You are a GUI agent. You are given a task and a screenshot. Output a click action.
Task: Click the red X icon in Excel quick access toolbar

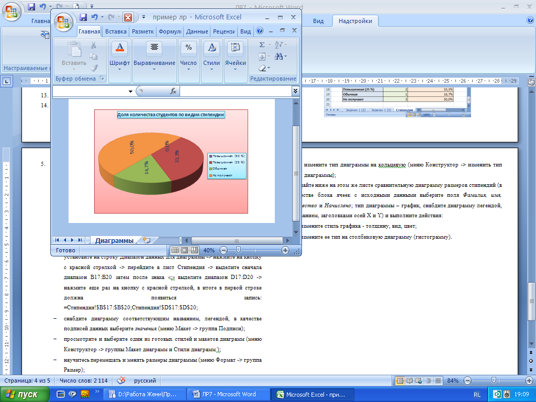pyautogui.click(x=128, y=17)
